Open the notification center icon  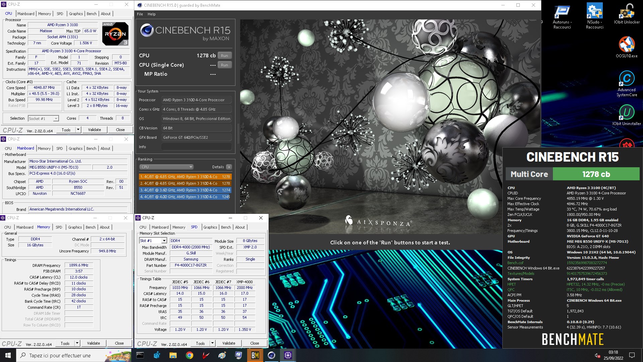coord(632,355)
